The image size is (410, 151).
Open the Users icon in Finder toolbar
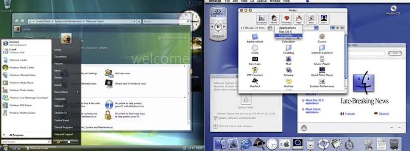click(324, 19)
